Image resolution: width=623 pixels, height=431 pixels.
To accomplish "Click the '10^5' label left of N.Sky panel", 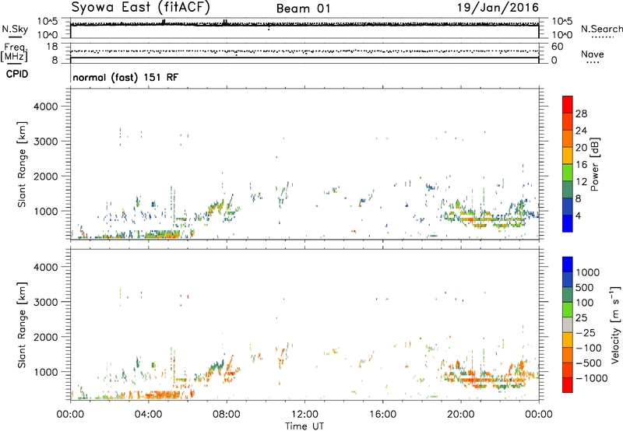I will (x=48, y=21).
